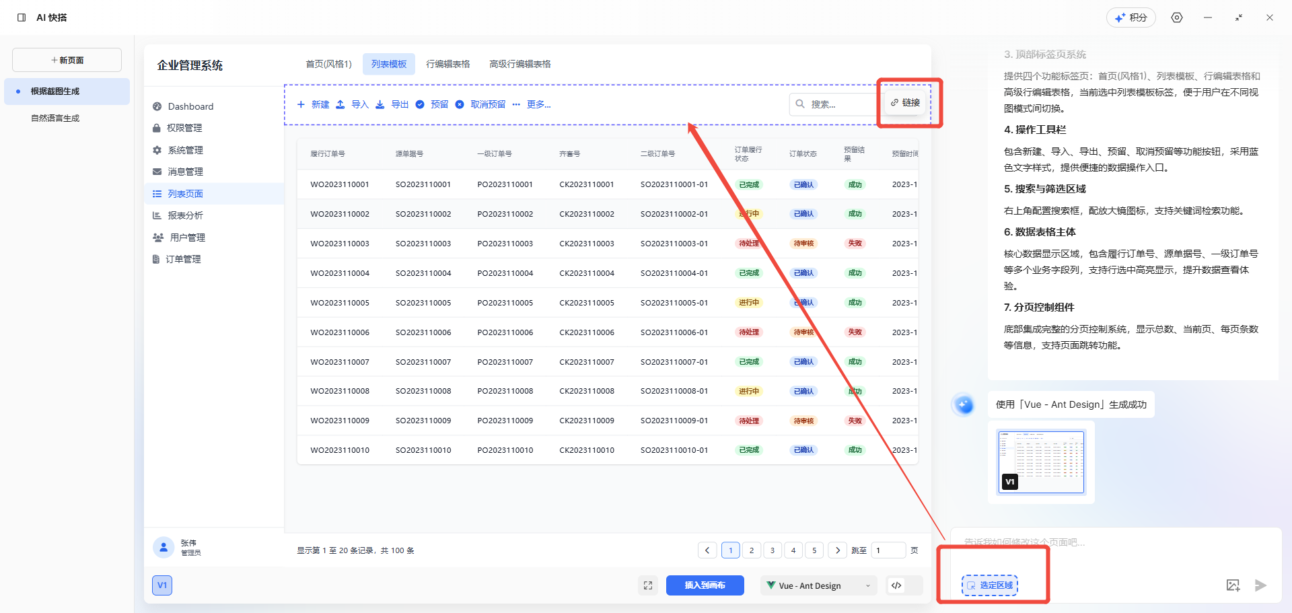1292x613 pixels.
Task: Go to next page arrow in pagination
Action: point(837,550)
